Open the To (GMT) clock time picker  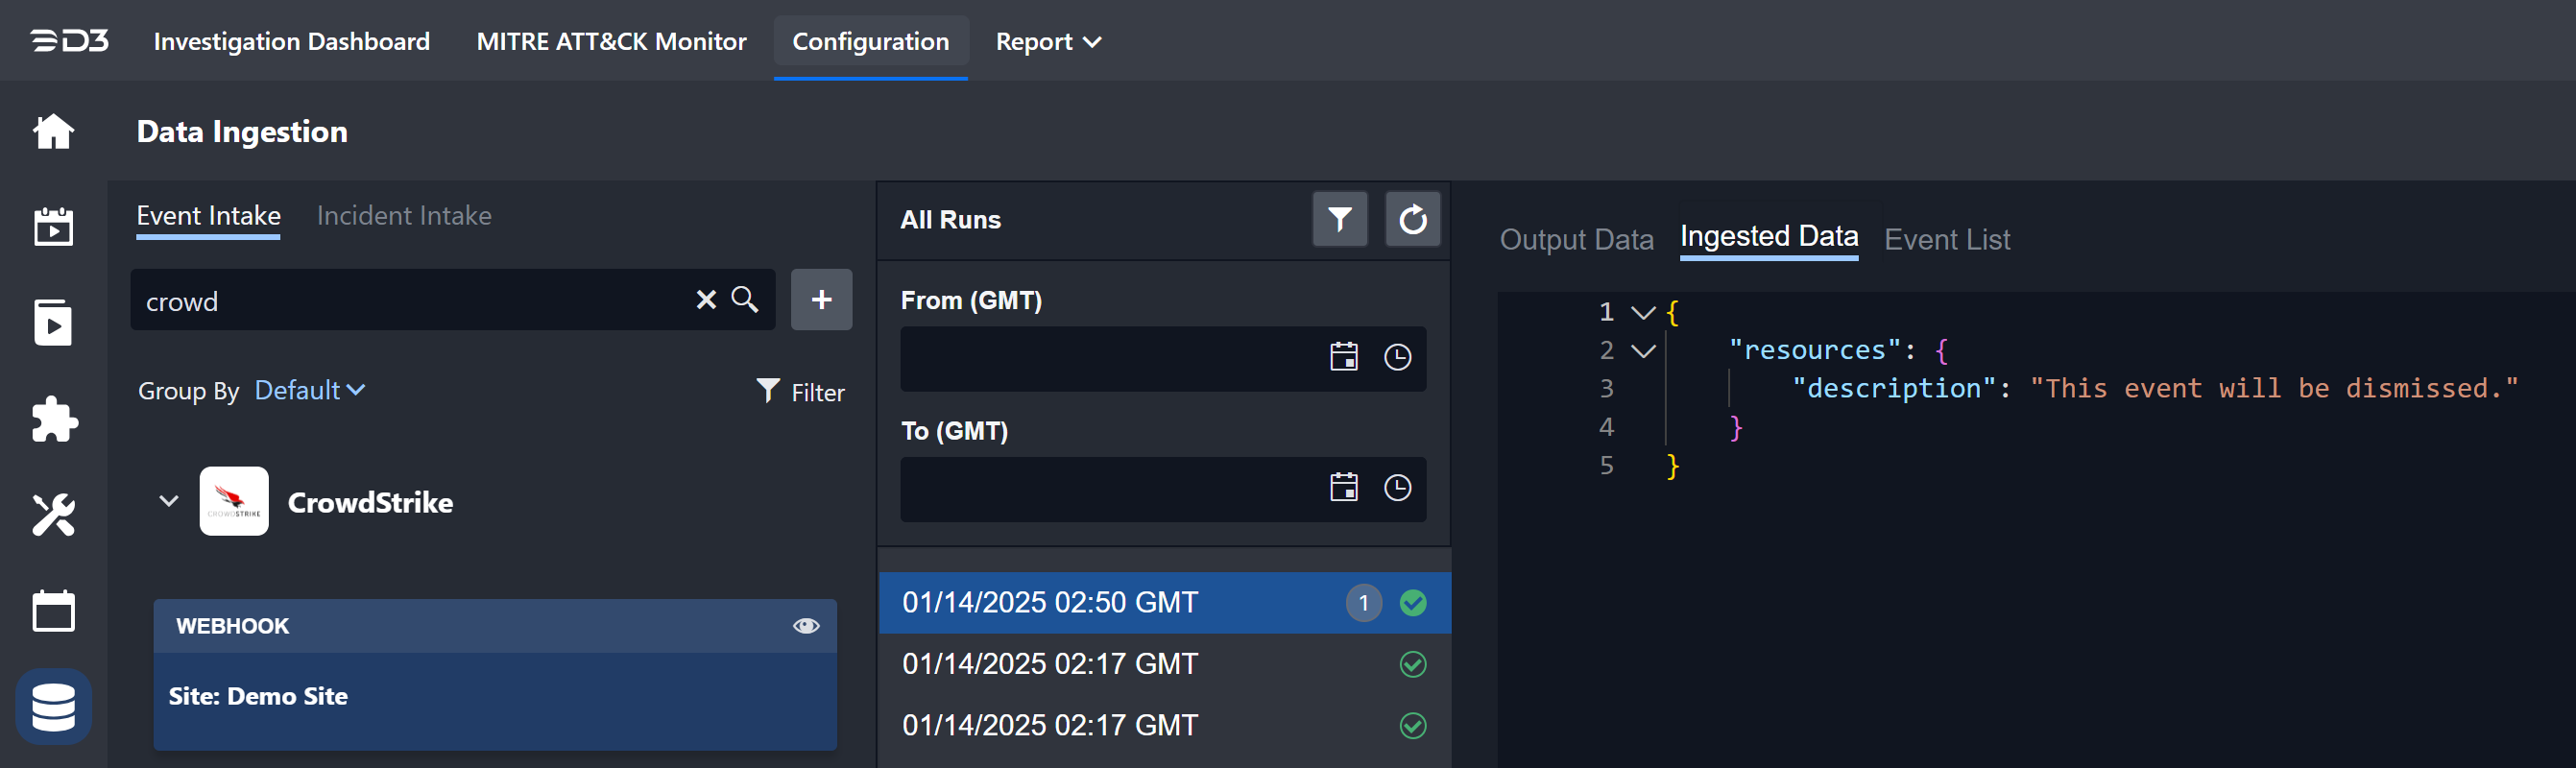(1397, 488)
